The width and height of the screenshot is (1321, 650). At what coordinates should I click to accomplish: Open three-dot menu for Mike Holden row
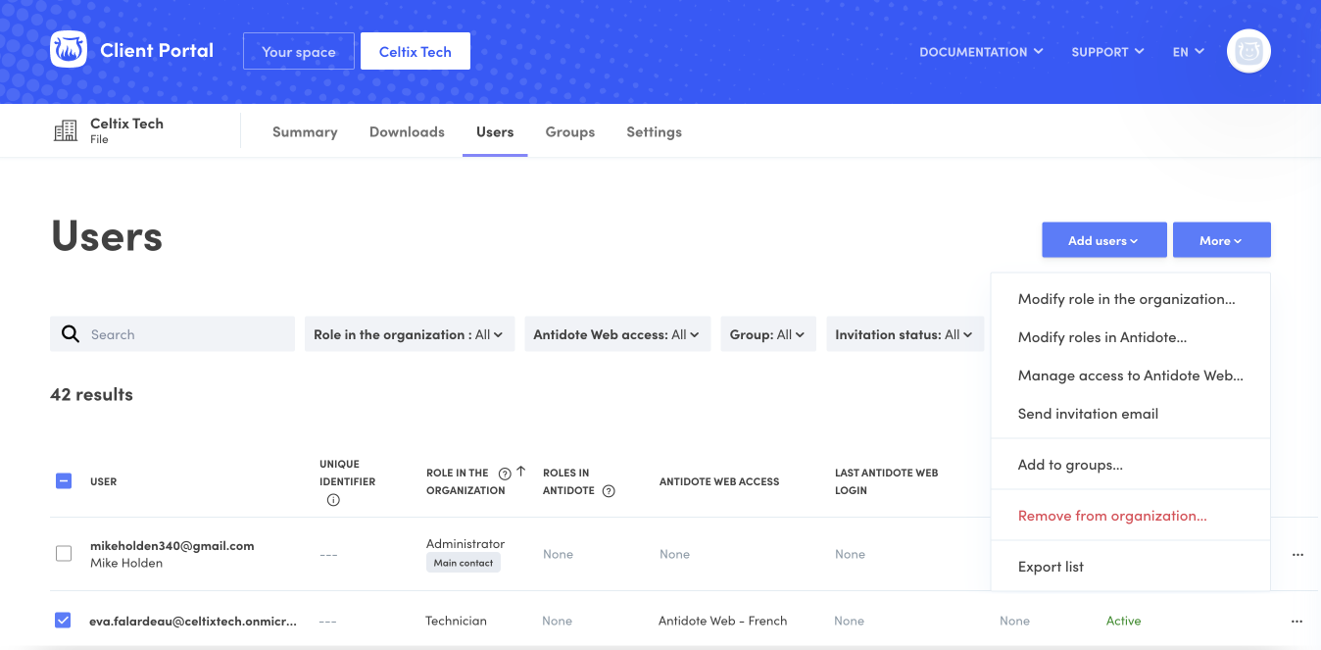coord(1297,555)
